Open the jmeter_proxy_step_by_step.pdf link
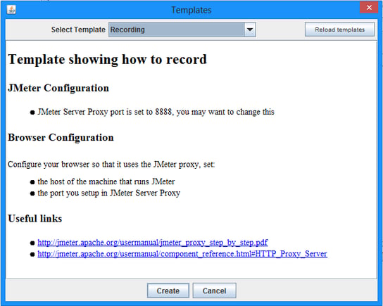 click(153, 243)
